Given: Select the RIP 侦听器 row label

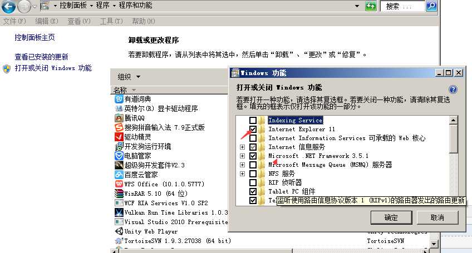Looking at the screenshot, I should [285, 182].
